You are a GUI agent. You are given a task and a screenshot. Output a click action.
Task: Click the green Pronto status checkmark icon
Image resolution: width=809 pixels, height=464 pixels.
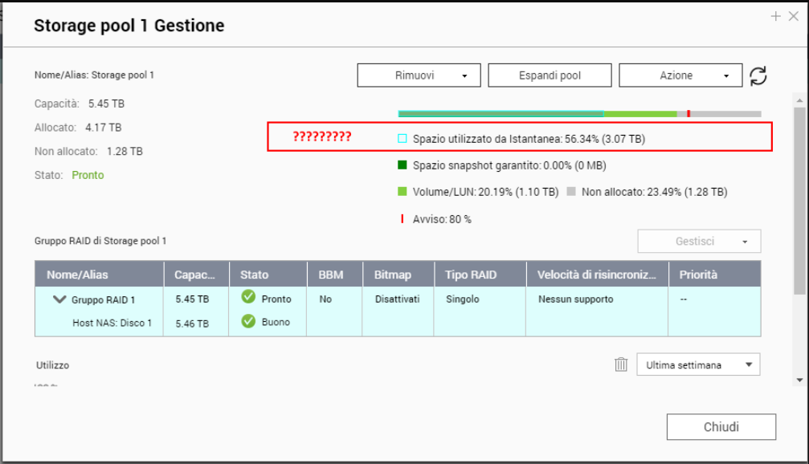click(x=248, y=298)
